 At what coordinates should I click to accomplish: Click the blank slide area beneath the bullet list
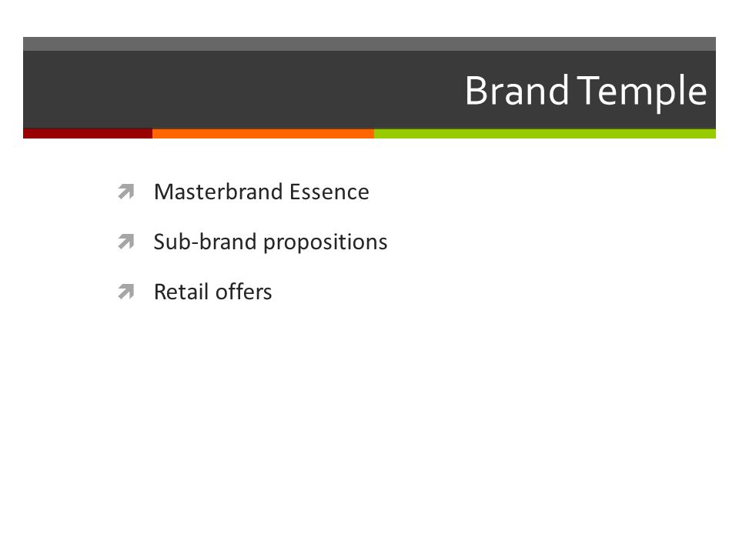point(369,424)
